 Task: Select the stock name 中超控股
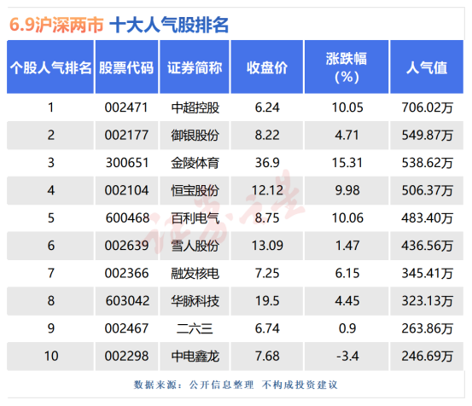point(195,107)
